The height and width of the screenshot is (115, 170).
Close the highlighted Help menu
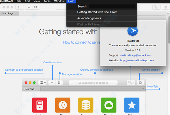pos(71,1)
